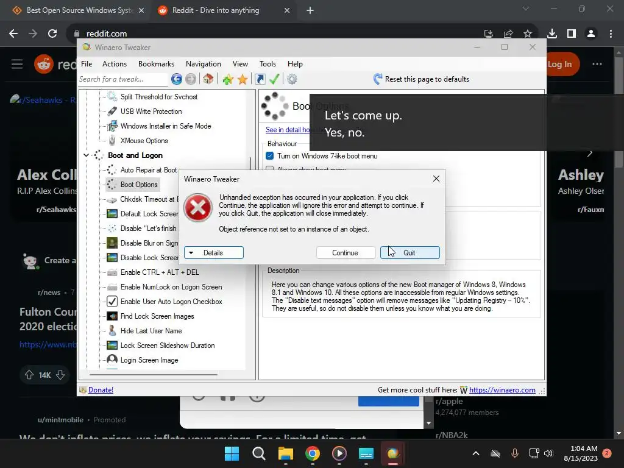The image size is (624, 468).
Task: Reload the page in Chrome
Action: (52, 34)
